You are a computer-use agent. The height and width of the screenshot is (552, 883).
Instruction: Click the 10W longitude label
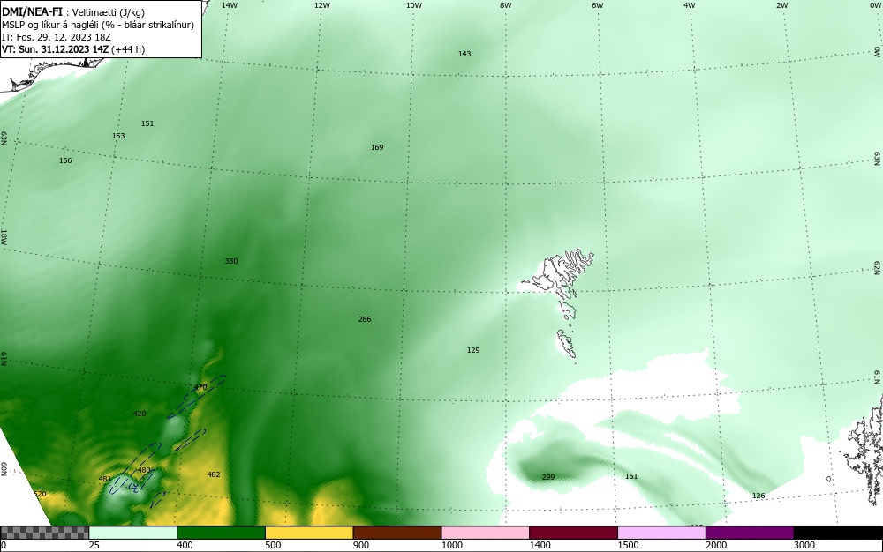point(414,5)
